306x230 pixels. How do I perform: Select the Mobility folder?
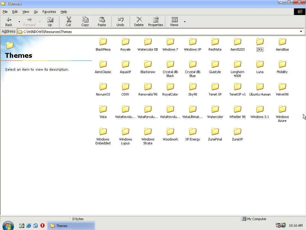pos(282,67)
